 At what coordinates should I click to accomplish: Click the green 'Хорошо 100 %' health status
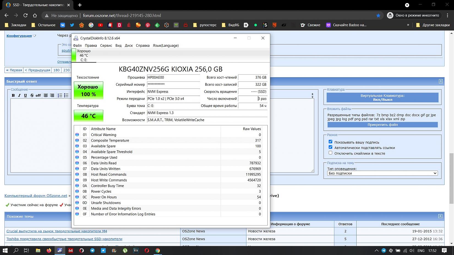coord(88,90)
